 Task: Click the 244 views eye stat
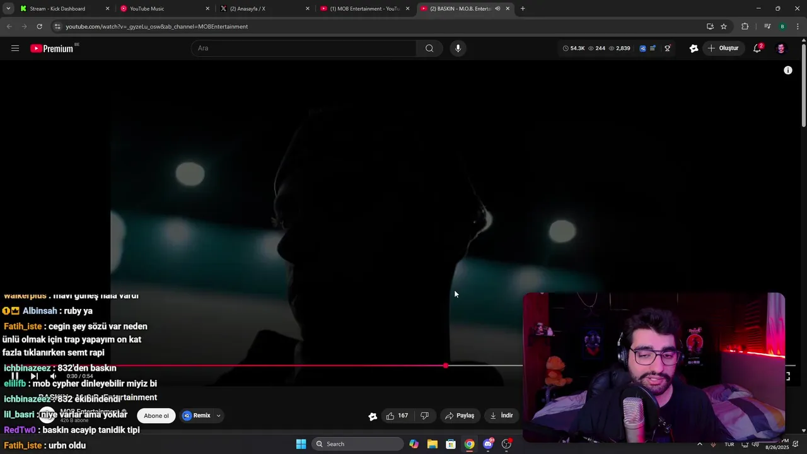point(596,49)
